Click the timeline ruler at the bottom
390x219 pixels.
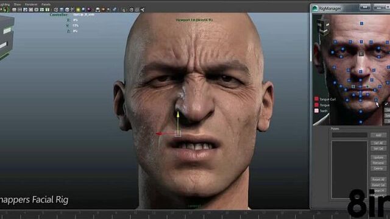(174, 214)
